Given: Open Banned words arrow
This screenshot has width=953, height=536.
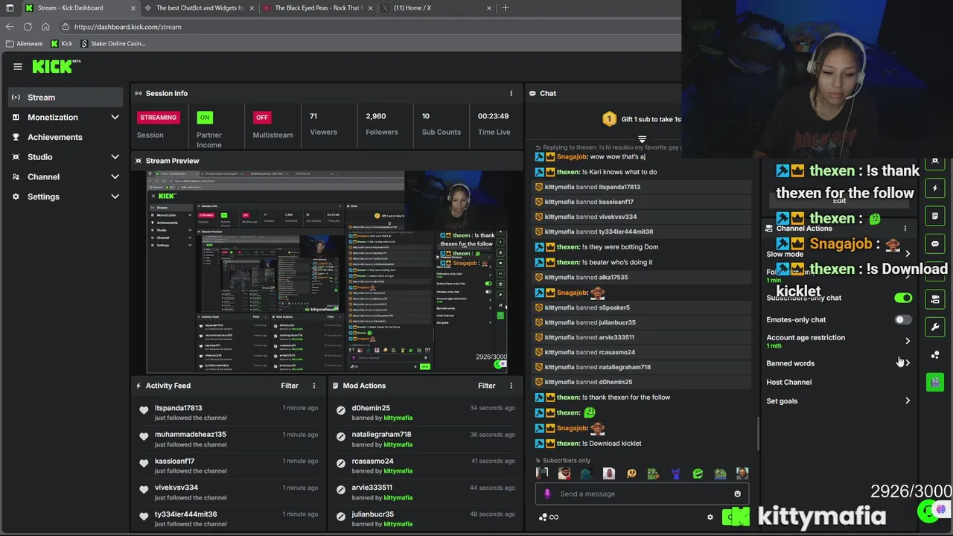Looking at the screenshot, I should coord(908,363).
